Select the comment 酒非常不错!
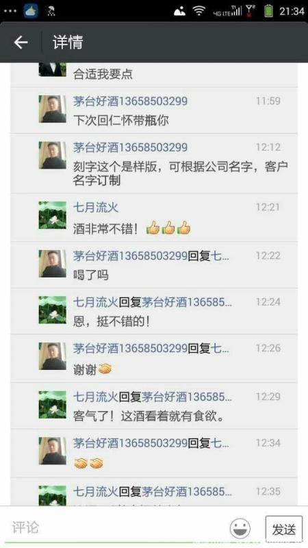The width and height of the screenshot is (308, 548). tap(131, 229)
